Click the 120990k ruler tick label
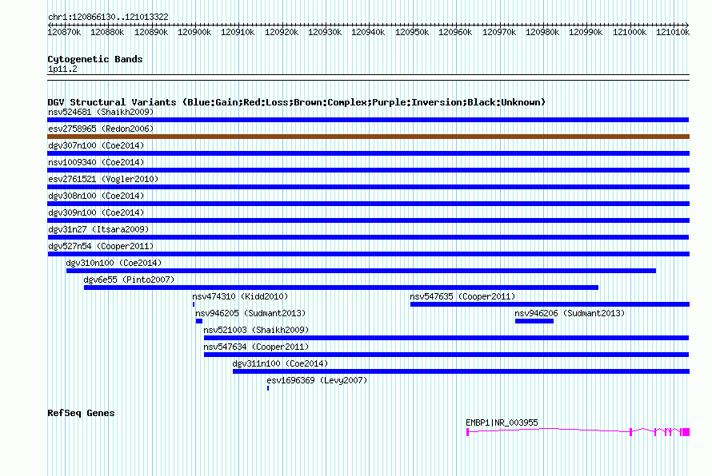This screenshot has width=712, height=476. tap(586, 32)
